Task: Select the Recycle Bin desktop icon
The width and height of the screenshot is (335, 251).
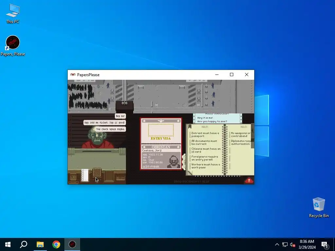Action: click(x=319, y=208)
